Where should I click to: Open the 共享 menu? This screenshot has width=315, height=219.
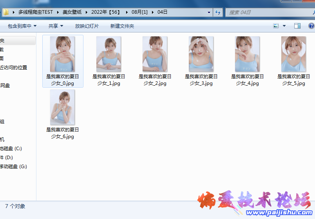point(56,26)
